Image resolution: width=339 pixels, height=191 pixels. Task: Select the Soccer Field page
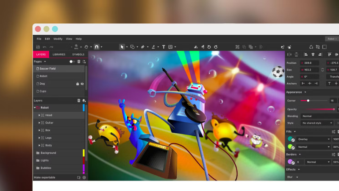pyautogui.click(x=47, y=69)
